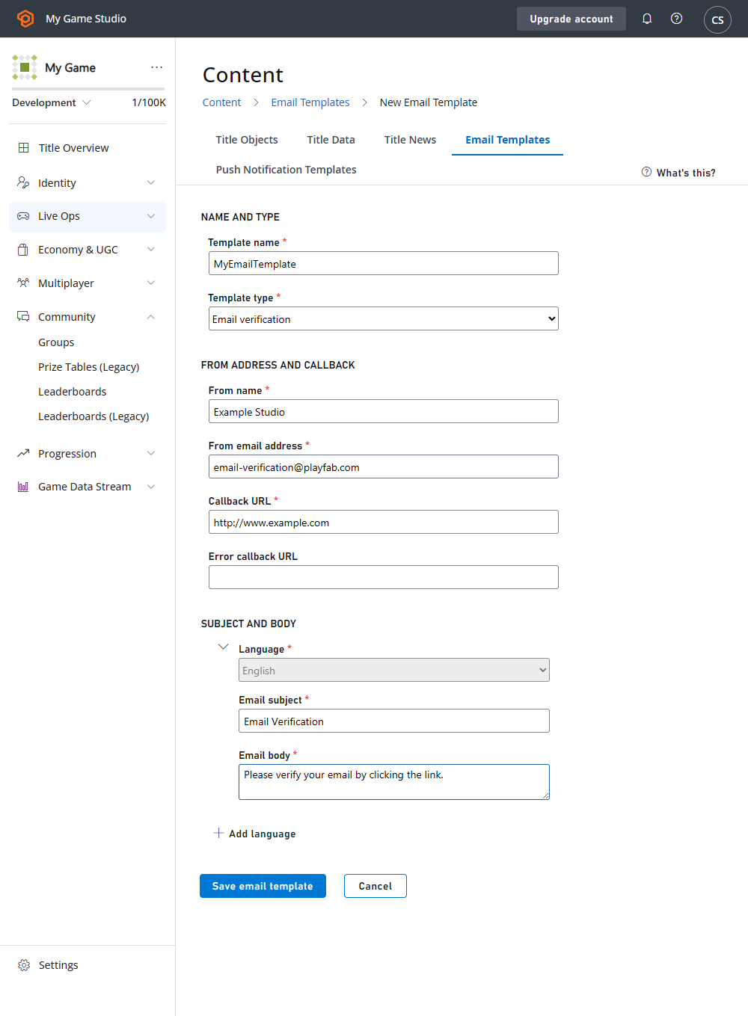
Task: Open the CS user account avatar
Action: (717, 19)
